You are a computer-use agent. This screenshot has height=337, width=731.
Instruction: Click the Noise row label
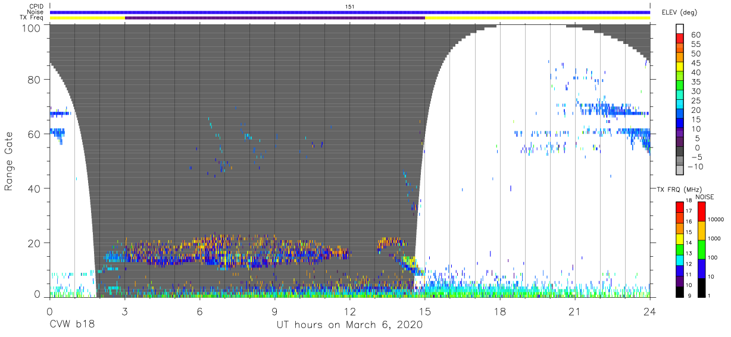point(36,12)
